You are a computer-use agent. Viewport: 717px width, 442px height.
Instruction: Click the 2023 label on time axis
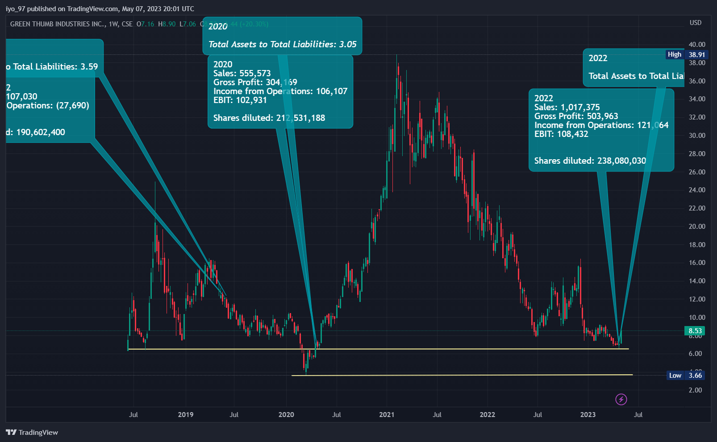[588, 415]
